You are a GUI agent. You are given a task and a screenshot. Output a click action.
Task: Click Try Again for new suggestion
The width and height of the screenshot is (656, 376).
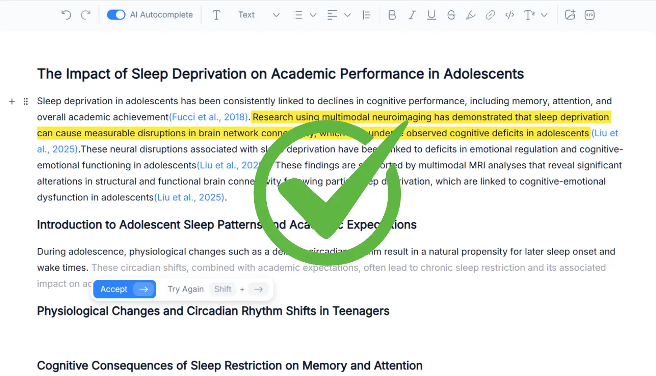[x=186, y=289]
